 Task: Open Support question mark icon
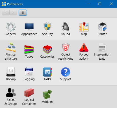click(x=66, y=72)
